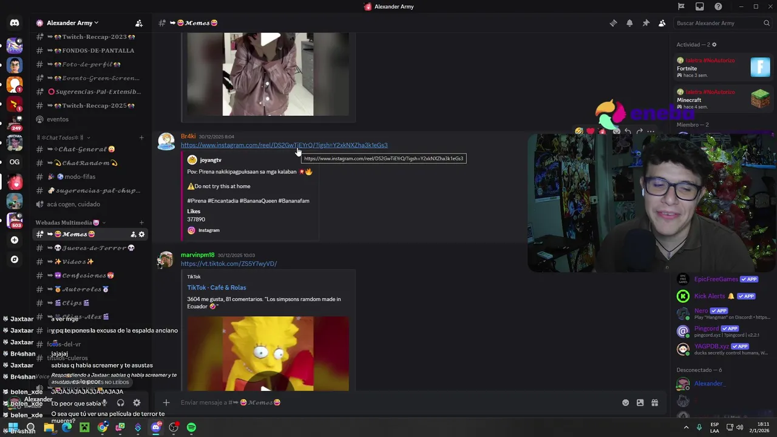Join voice channel acá cogen, cuidado
This screenshot has width=777, height=437.
[90, 204]
